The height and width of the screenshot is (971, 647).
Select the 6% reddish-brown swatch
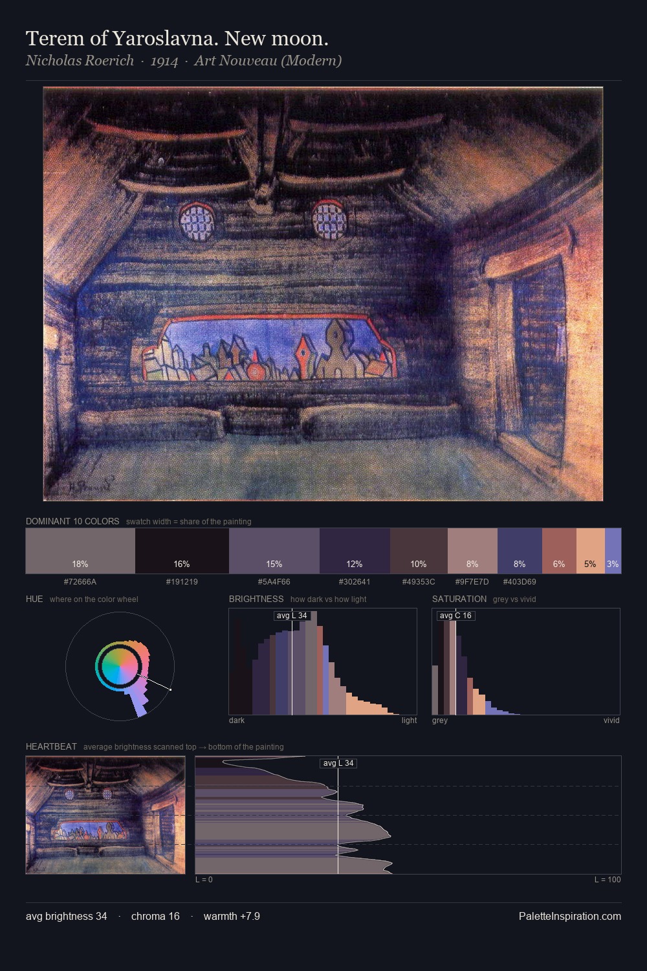tap(559, 551)
